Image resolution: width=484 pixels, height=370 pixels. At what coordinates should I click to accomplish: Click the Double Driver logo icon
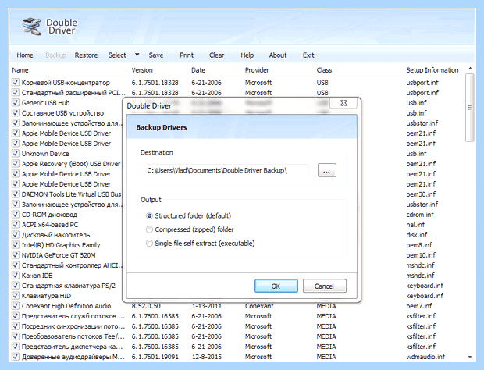pyautogui.click(x=31, y=27)
